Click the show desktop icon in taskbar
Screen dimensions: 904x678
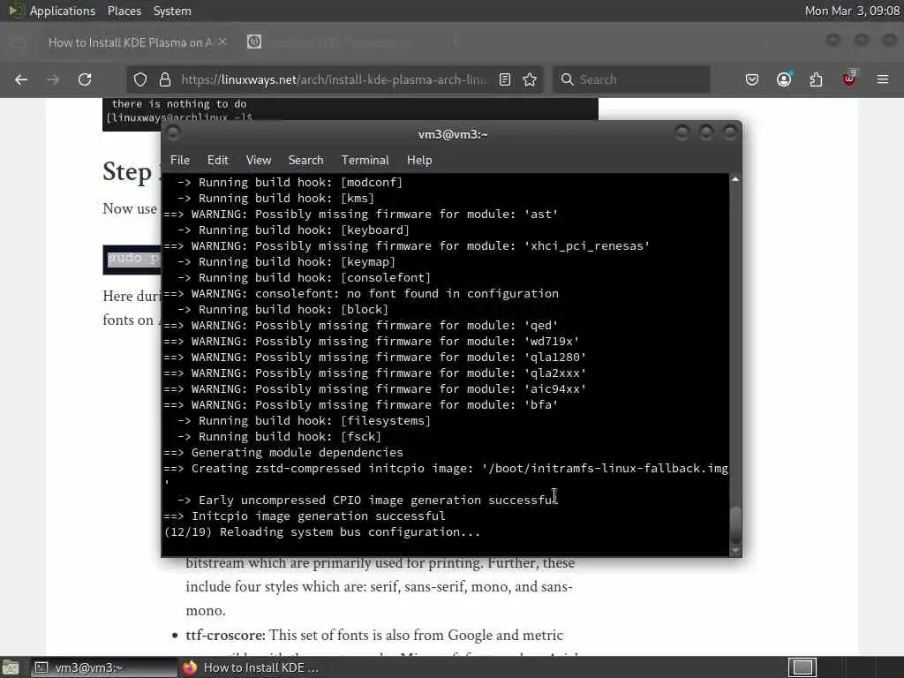(x=11, y=667)
